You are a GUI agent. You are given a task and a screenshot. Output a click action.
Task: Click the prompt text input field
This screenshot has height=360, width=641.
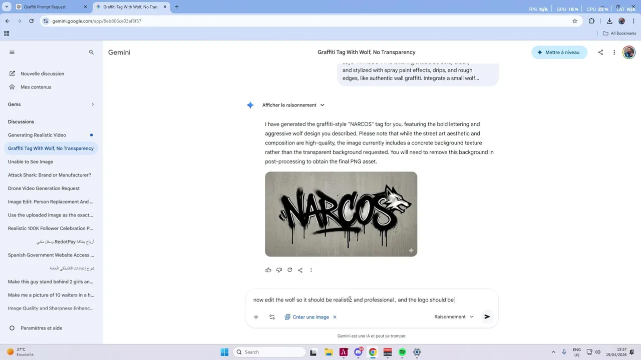pyautogui.click(x=372, y=300)
